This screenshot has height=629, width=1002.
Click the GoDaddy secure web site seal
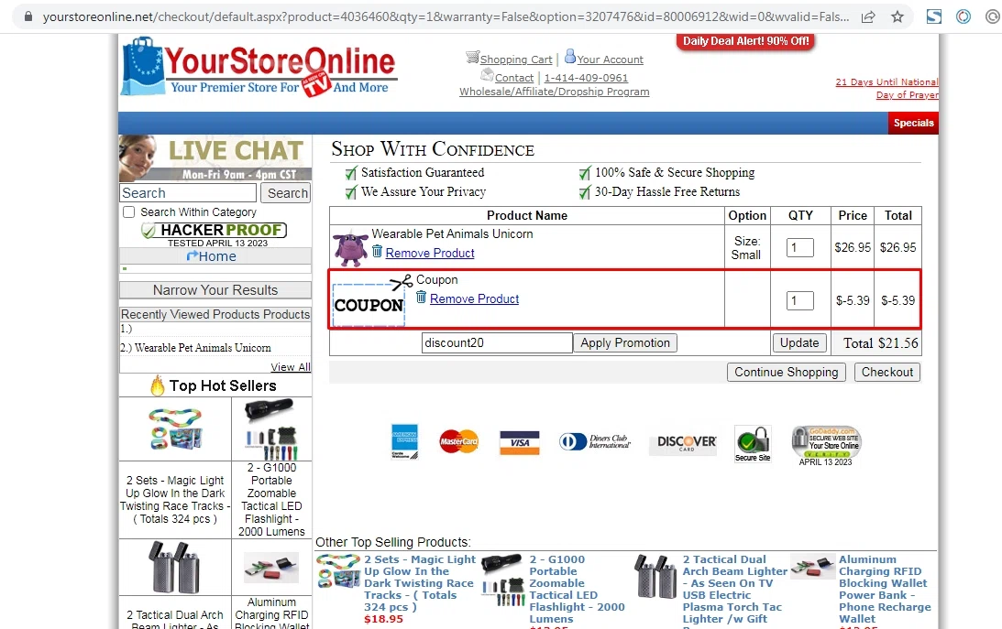coord(826,446)
